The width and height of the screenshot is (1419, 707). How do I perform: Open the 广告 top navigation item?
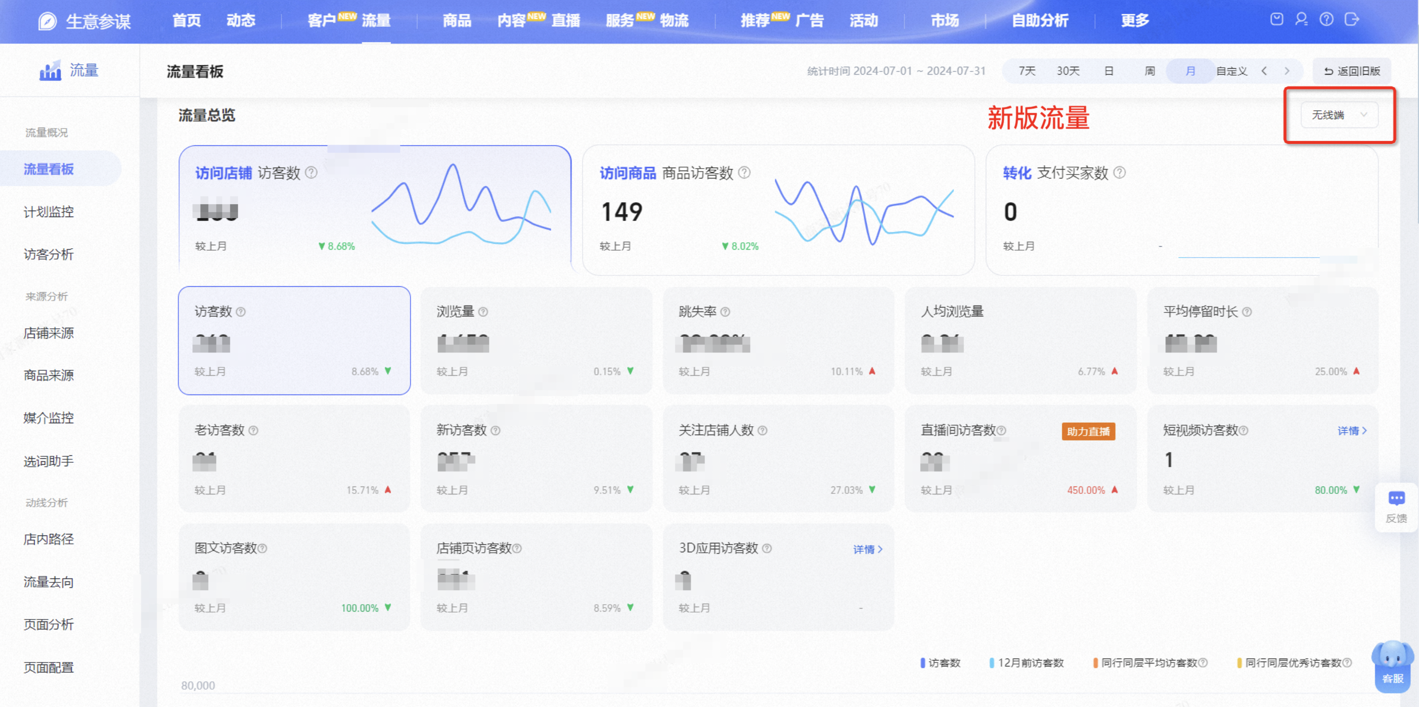(809, 20)
